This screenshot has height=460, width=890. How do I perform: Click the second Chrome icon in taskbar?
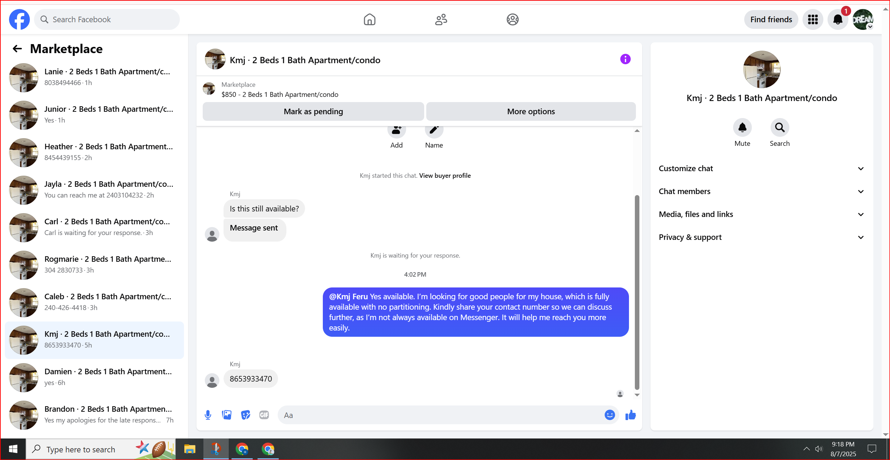(268, 449)
